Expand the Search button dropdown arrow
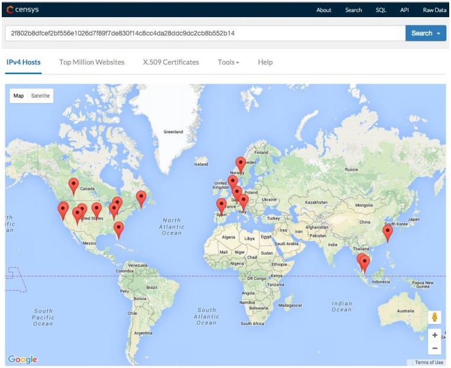Screen dimensions: 451x368 click(x=439, y=33)
